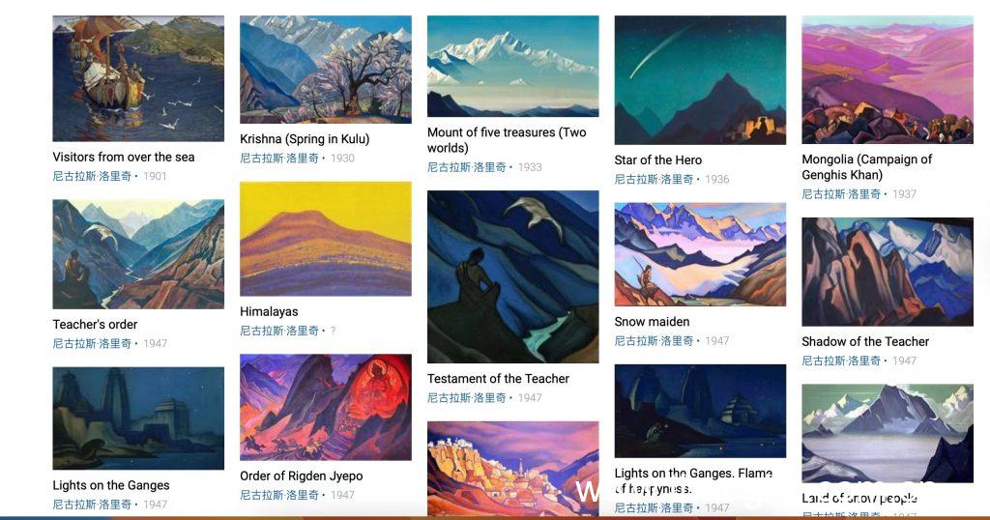Open the Teacher's order painting thumbnail

(138, 254)
